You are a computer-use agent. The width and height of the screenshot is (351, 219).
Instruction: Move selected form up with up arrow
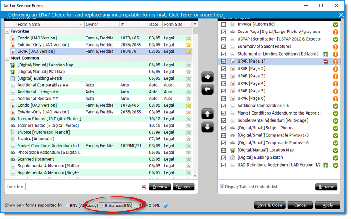point(207,114)
